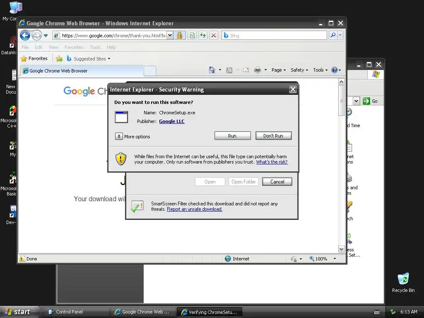Open the Tools command bar dropdown
The width and height of the screenshot is (424, 318).
pos(320,70)
